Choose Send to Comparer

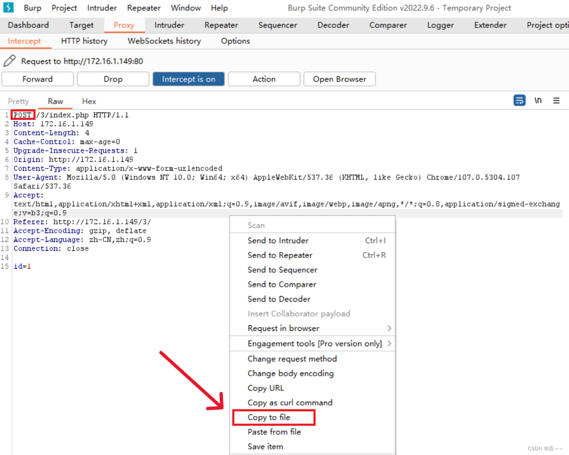[312, 284]
